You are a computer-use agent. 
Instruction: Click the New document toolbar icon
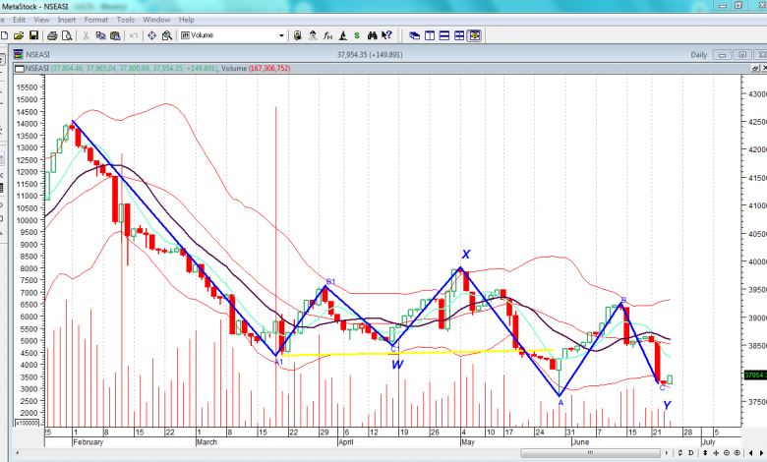(x=6, y=35)
